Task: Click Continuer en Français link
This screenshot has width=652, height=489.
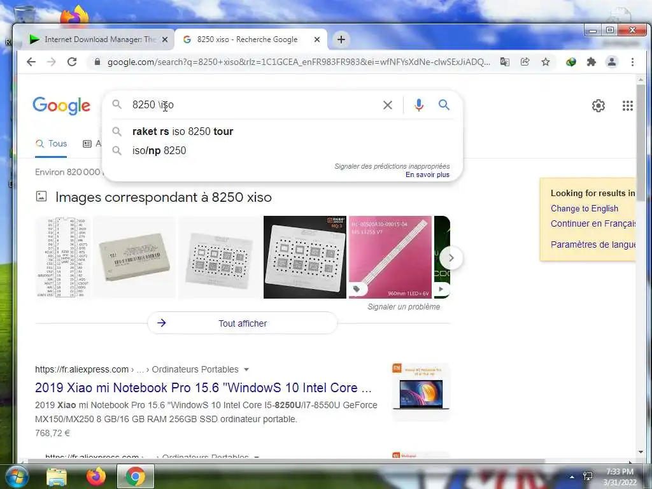Action: click(x=593, y=223)
